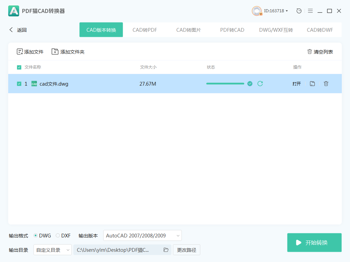The width and height of the screenshot is (350, 262).
Task: Click the refresh icon for cad文件.dwg
Action: pos(260,84)
